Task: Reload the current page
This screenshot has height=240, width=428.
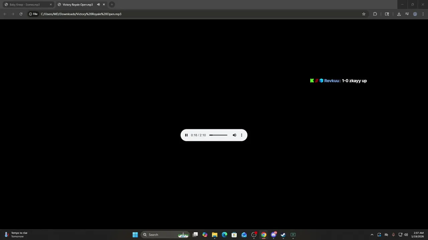Action: (x=21, y=14)
